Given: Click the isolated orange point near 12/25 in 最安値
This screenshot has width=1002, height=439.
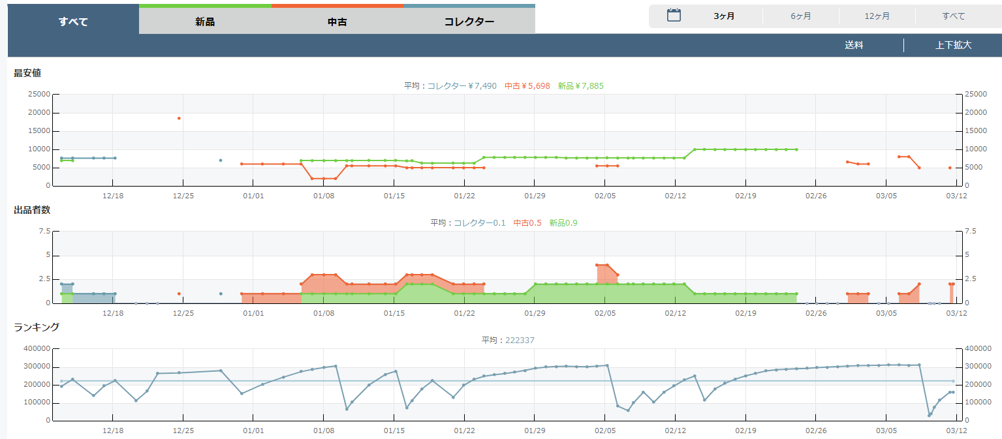Looking at the screenshot, I should (179, 118).
